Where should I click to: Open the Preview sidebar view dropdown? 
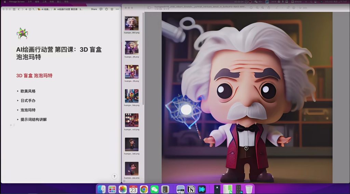click(150, 8)
